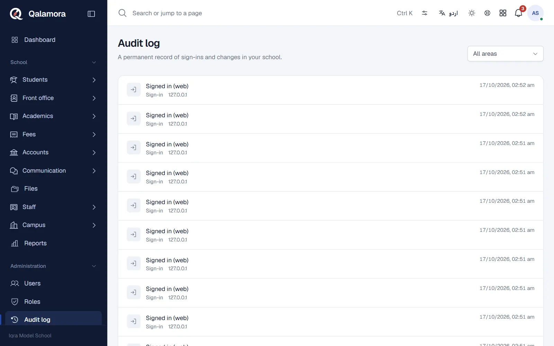Expand the Academics menu
The width and height of the screenshot is (554, 346).
pyautogui.click(x=54, y=116)
